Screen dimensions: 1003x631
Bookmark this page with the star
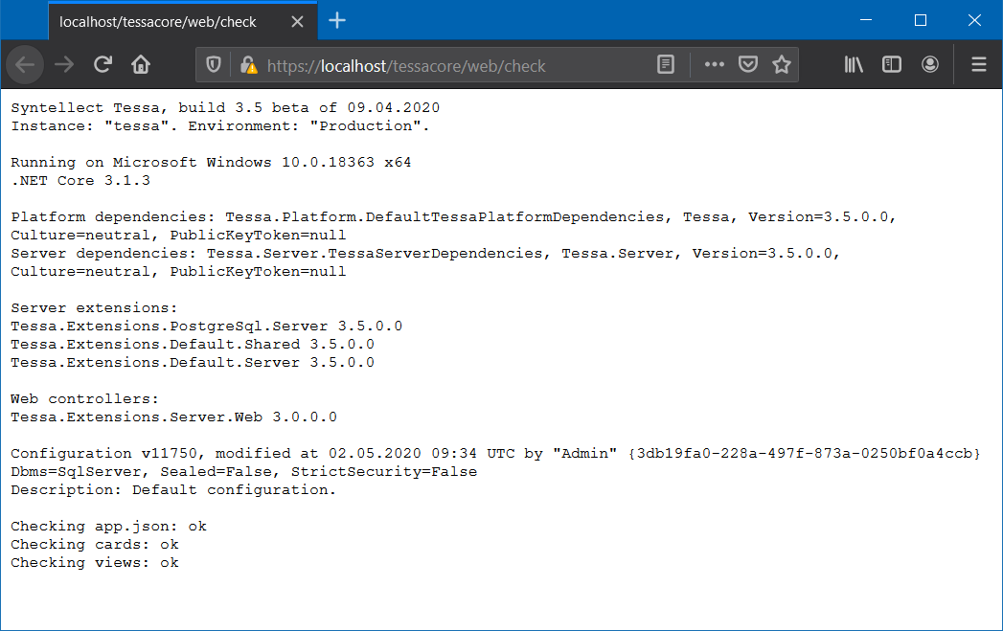[782, 65]
